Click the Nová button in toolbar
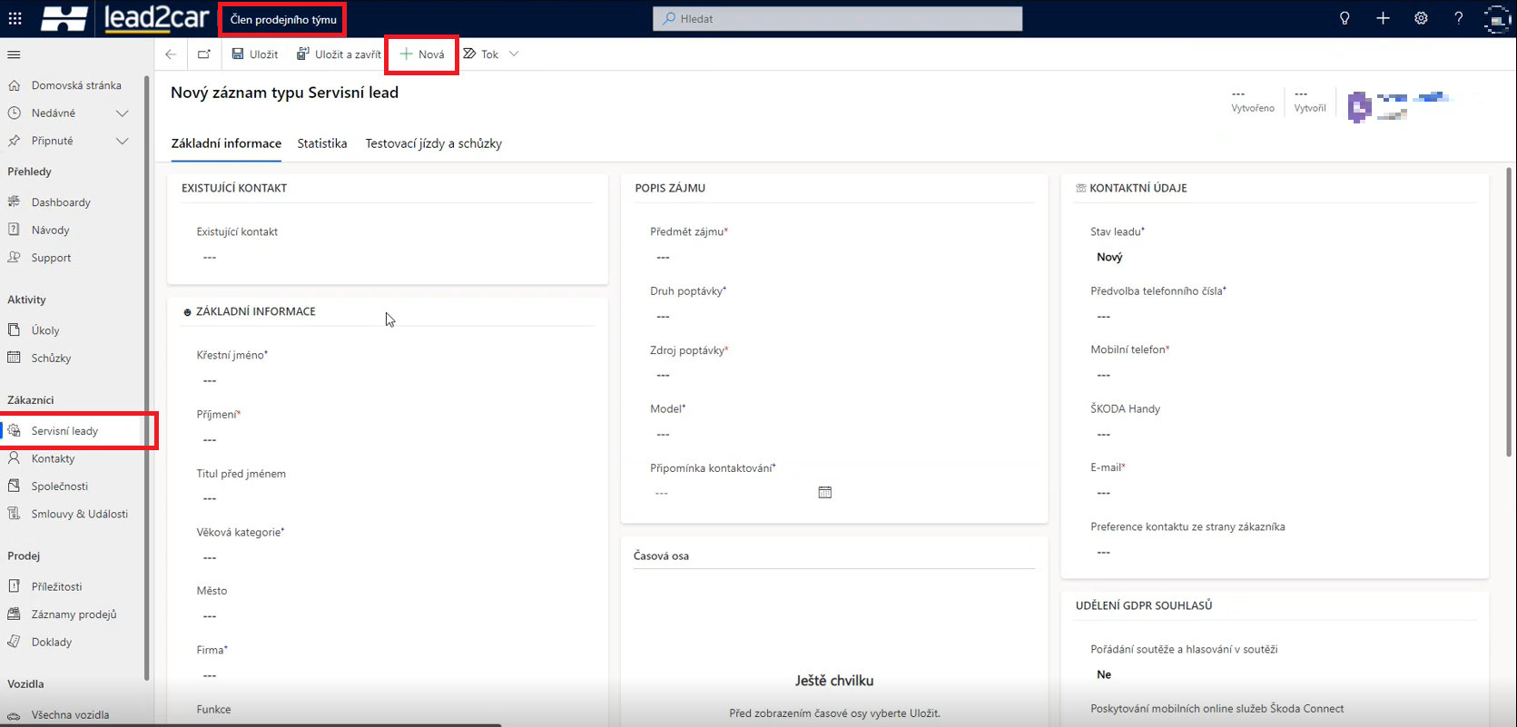1517x727 pixels. 422,54
